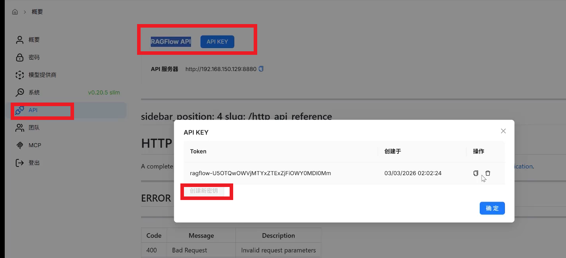This screenshot has height=258, width=566.
Task: Click the v0.20.5 slim version label
Action: 104,93
